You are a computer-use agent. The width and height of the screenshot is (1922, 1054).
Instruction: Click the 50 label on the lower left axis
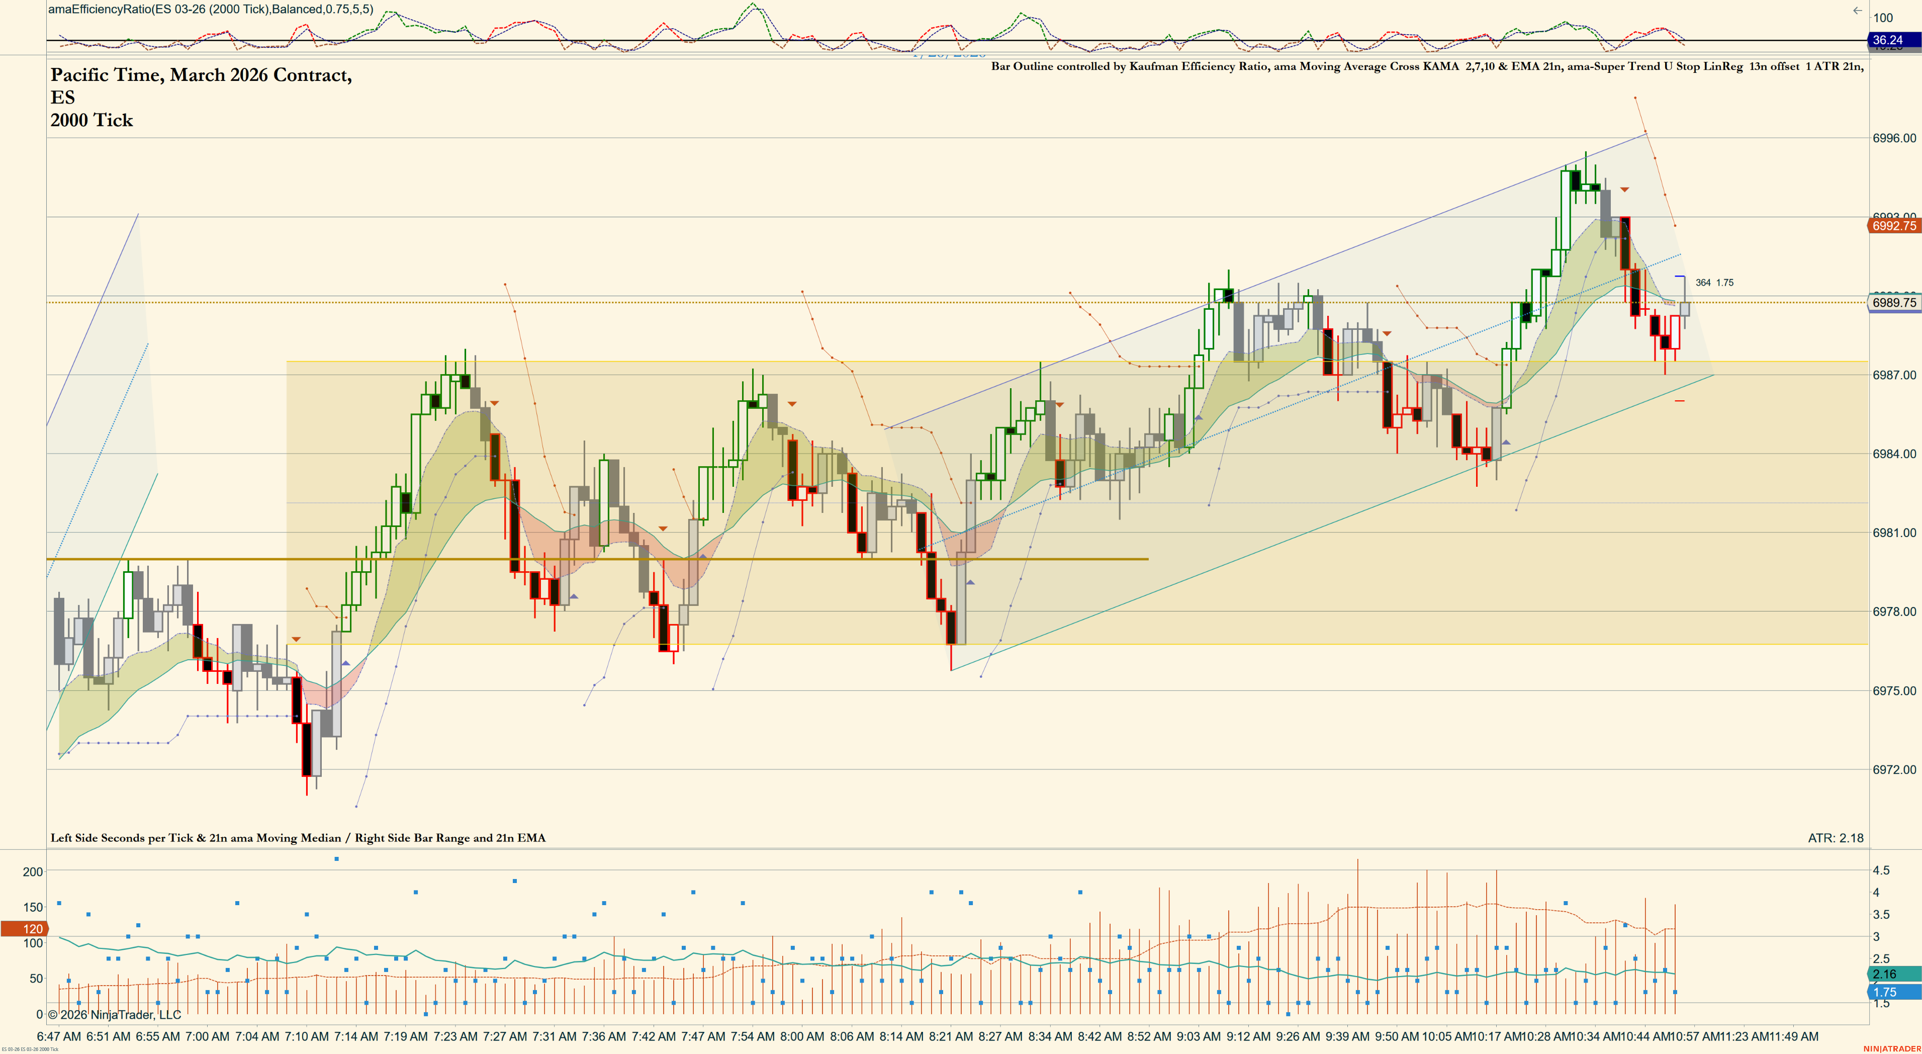tap(37, 979)
